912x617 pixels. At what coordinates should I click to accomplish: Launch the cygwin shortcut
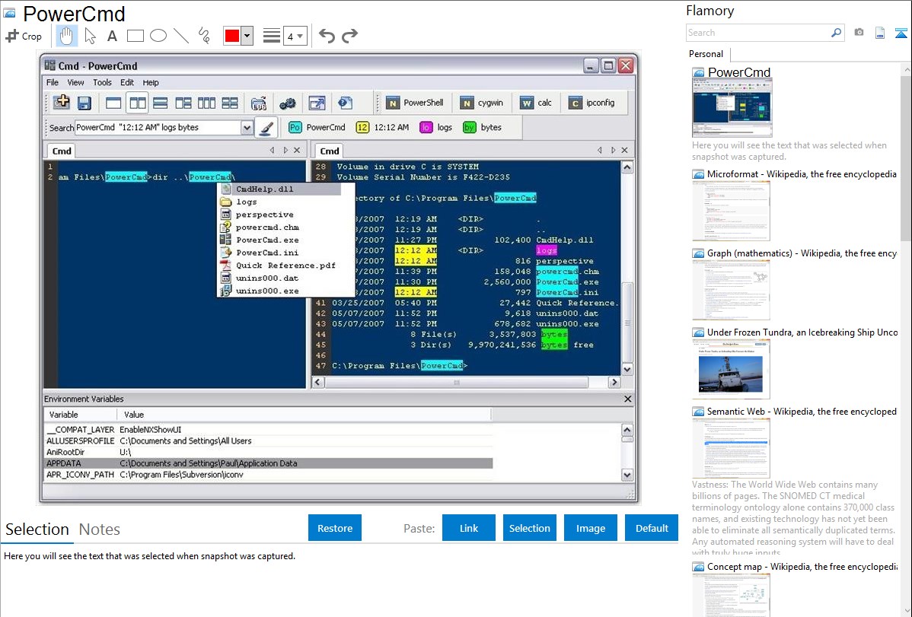click(482, 103)
